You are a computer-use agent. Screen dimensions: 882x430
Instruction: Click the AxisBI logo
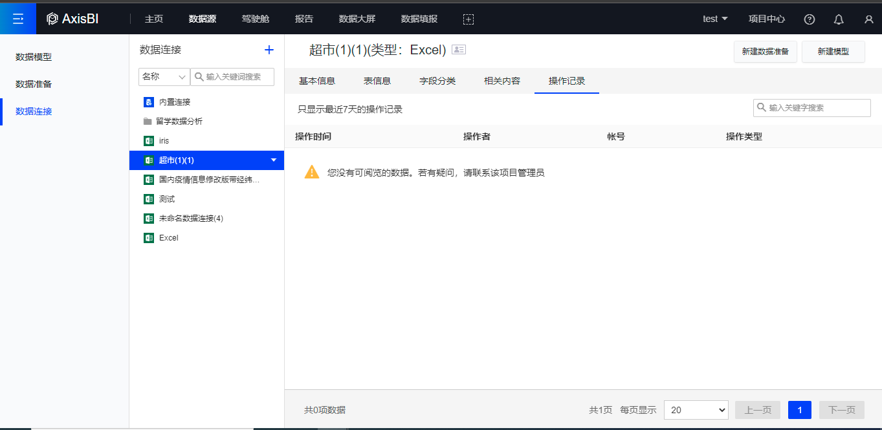pos(72,19)
